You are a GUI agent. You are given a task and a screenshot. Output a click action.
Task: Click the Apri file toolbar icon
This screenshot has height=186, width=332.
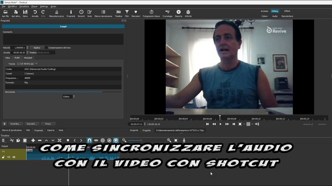tap(5, 14)
